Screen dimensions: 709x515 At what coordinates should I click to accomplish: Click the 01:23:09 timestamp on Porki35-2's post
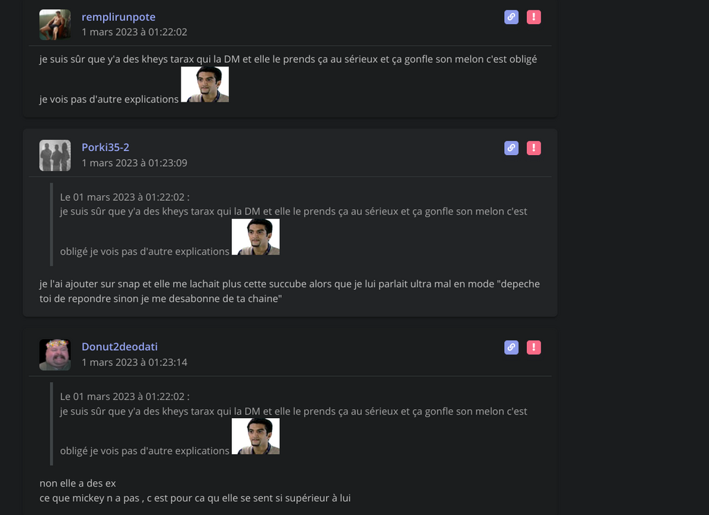tap(134, 163)
